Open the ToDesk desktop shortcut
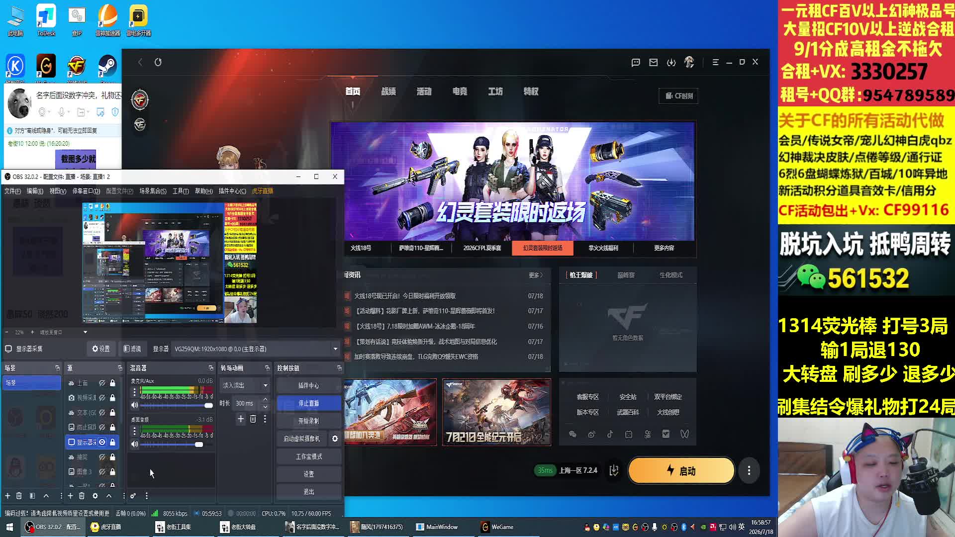 (46, 21)
